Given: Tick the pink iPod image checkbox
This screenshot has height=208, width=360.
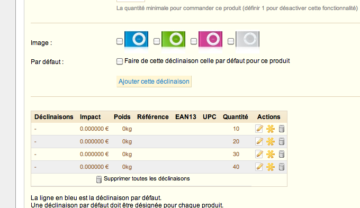Looking at the screenshot, I should point(194,41).
